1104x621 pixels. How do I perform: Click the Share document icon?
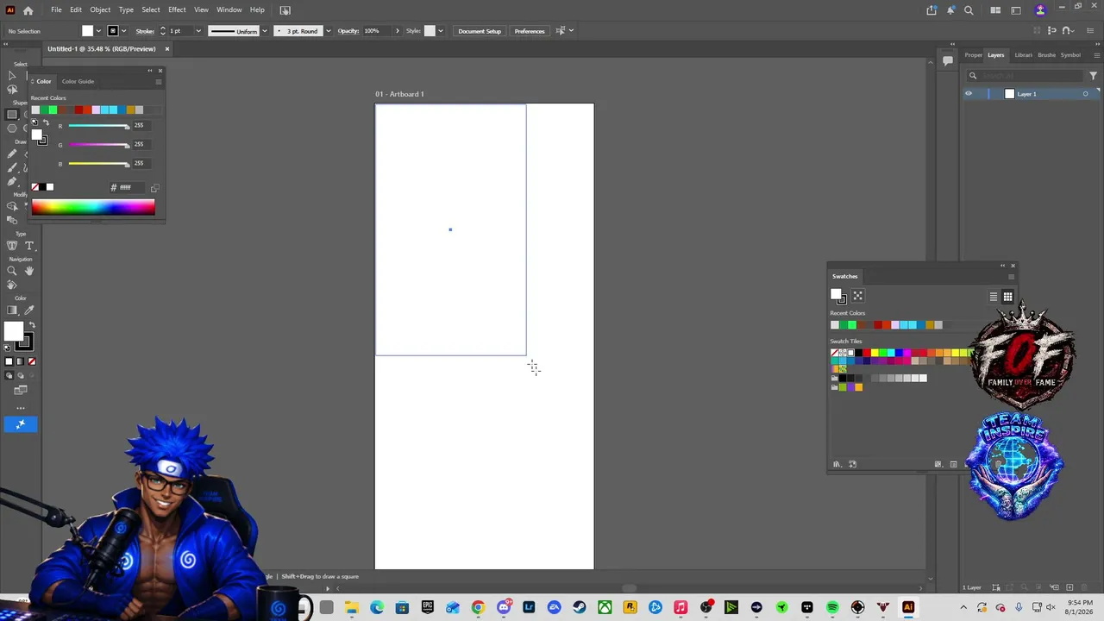[x=931, y=10]
